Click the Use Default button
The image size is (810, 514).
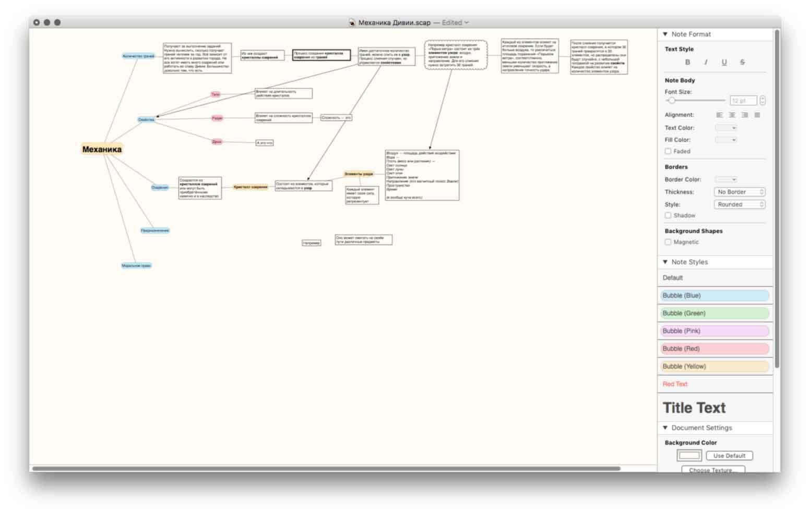coord(729,456)
